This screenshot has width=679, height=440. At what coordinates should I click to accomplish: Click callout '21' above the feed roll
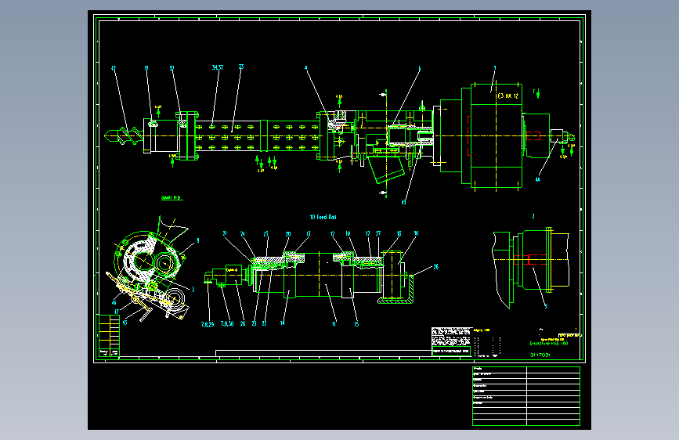[225, 233]
